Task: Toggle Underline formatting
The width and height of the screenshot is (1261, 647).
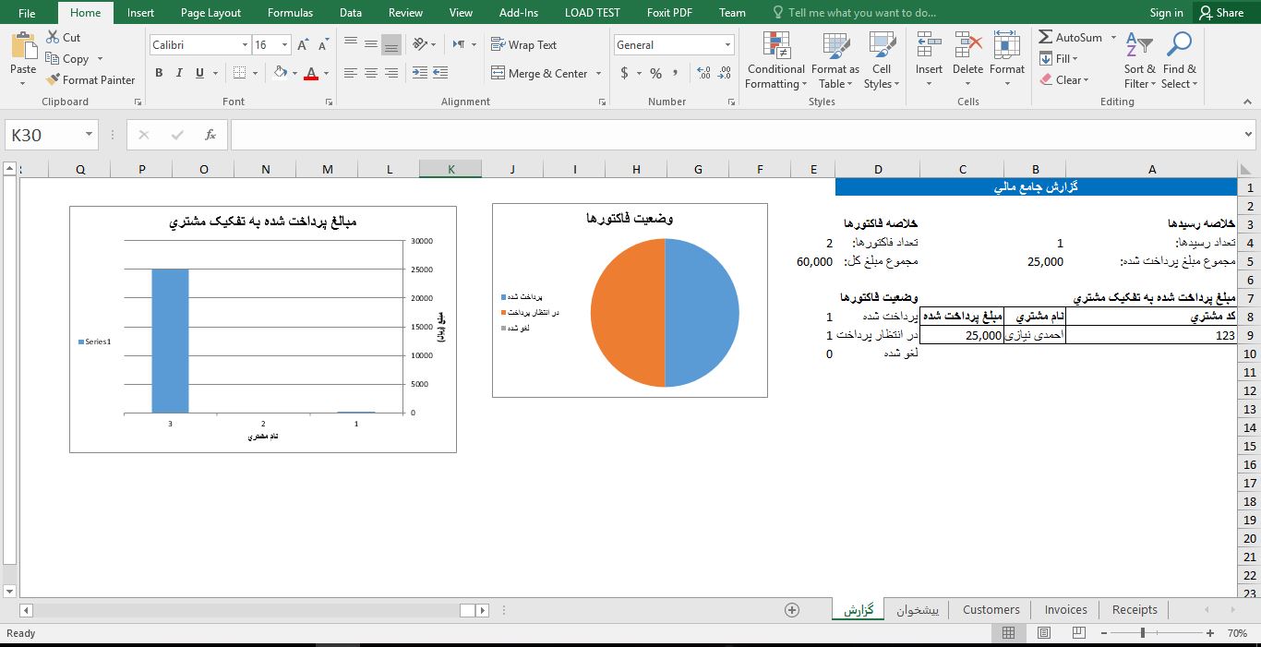Action: (200, 73)
